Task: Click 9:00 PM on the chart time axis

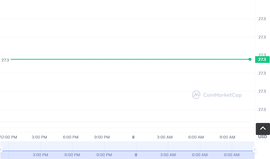Action: click(x=102, y=137)
